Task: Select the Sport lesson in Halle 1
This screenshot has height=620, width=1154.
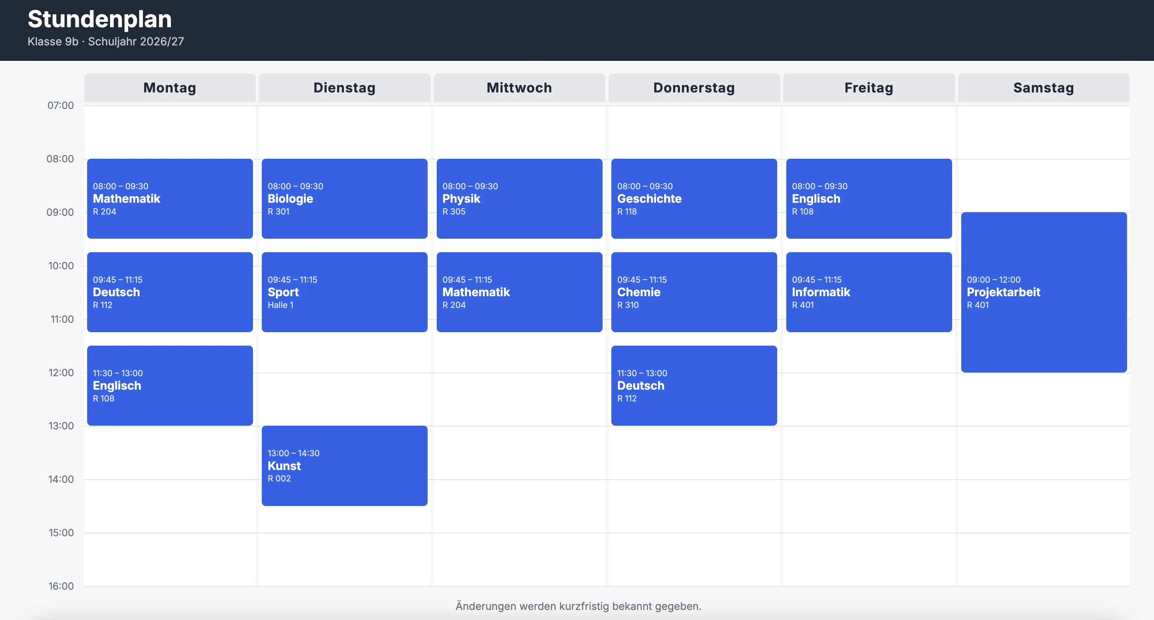Action: 345,292
